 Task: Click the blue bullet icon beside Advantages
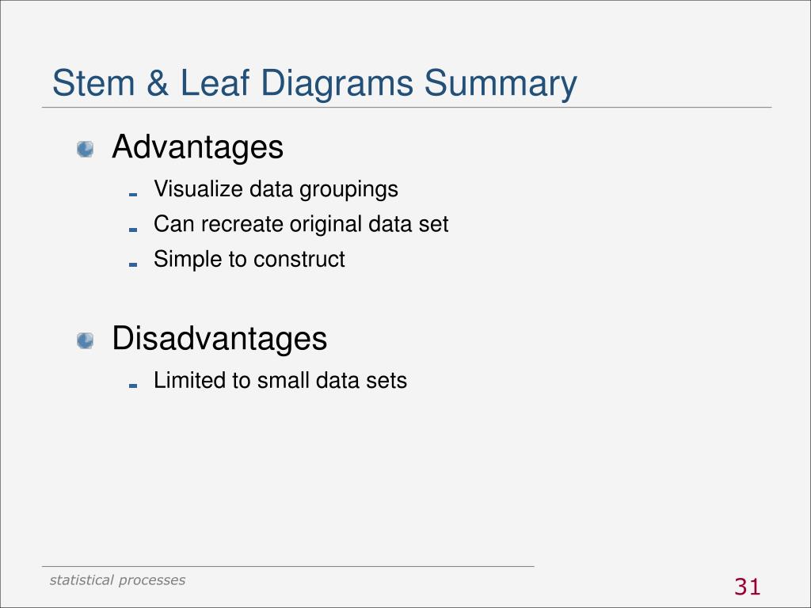point(86,149)
